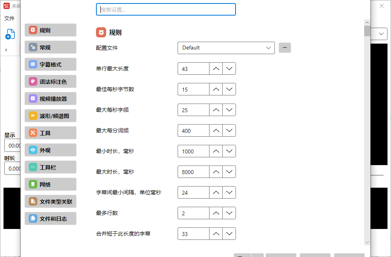Decrease 最小时长 milliseconds value
Screen dimensions: 391x257
229,151
